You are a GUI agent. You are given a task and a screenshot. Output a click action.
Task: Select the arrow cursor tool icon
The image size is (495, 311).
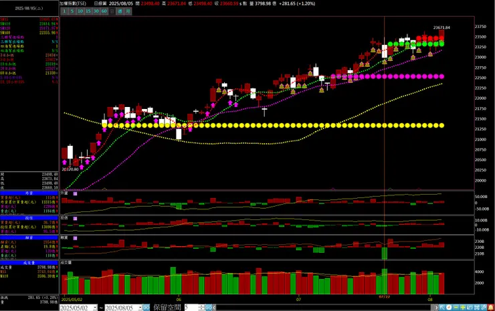tap(442, 308)
